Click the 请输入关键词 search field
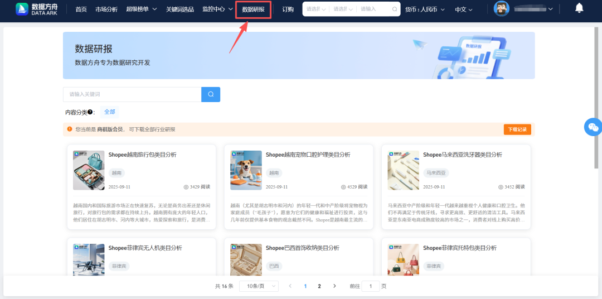The height and width of the screenshot is (299, 602). pyautogui.click(x=132, y=94)
